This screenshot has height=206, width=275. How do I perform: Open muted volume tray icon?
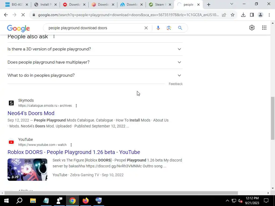pos(240,201)
